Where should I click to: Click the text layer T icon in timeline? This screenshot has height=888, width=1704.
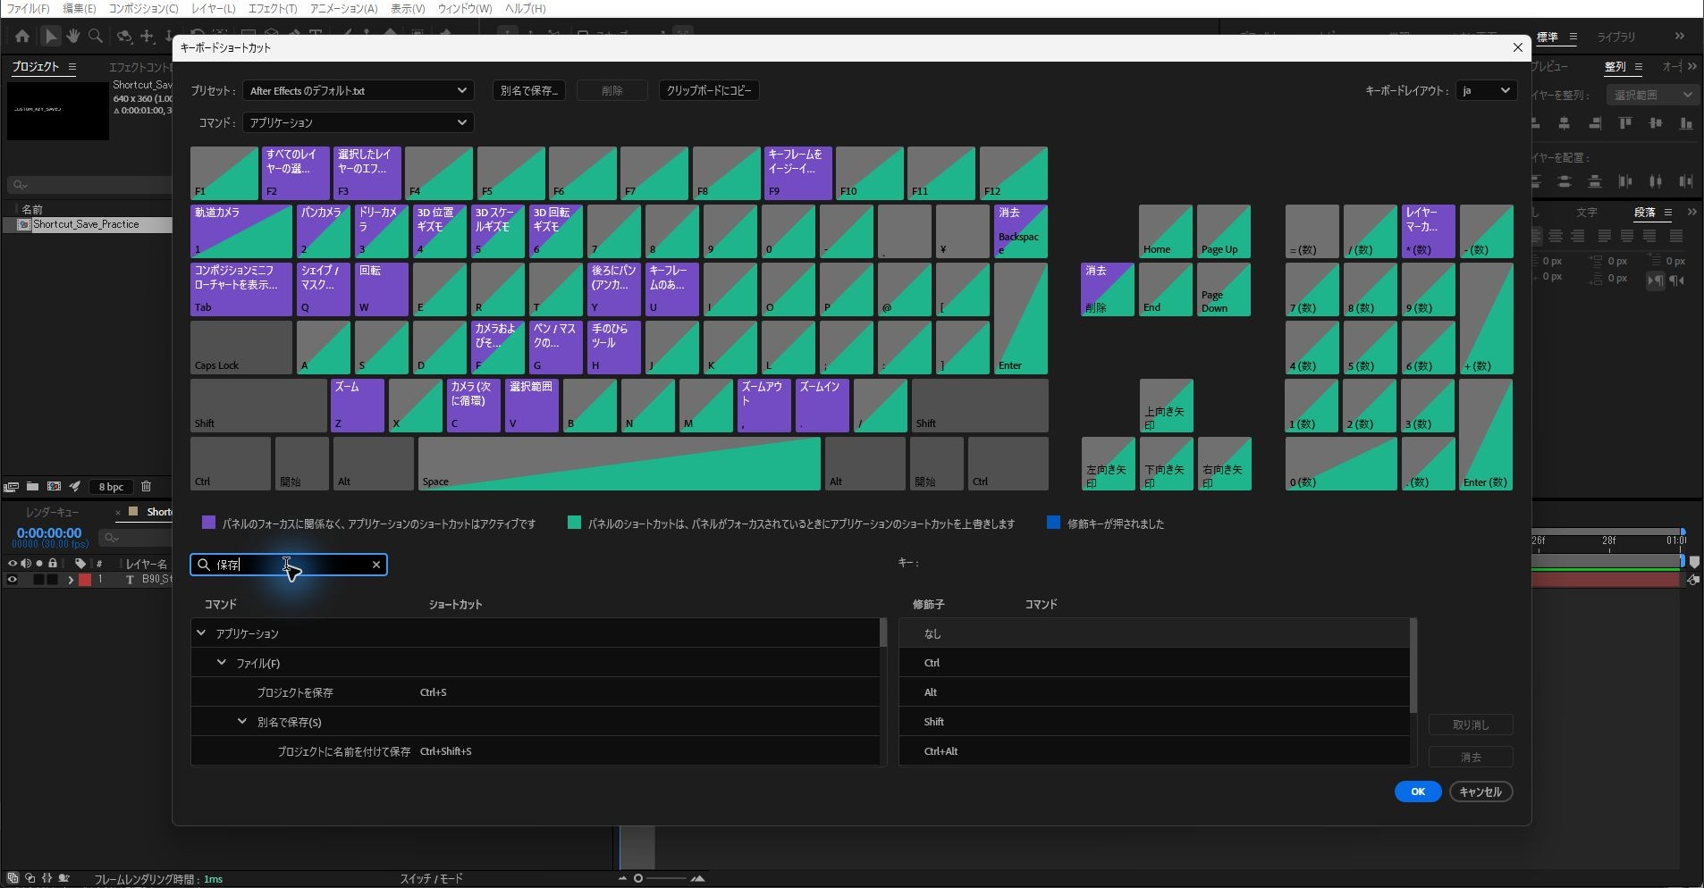[x=130, y=580]
